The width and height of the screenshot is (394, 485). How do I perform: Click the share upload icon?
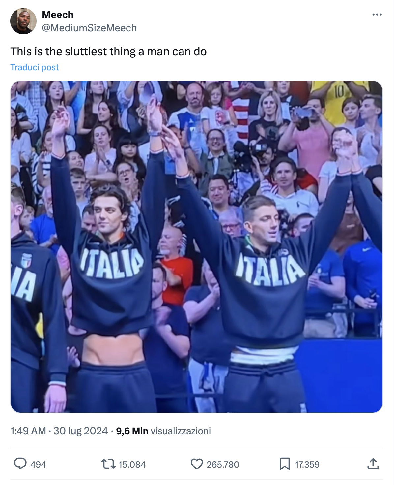pos(373,464)
